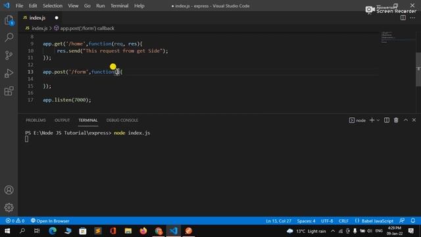Open Run and Debug view

coord(9,73)
